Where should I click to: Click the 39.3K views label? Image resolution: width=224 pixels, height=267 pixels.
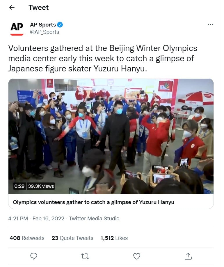(41, 186)
